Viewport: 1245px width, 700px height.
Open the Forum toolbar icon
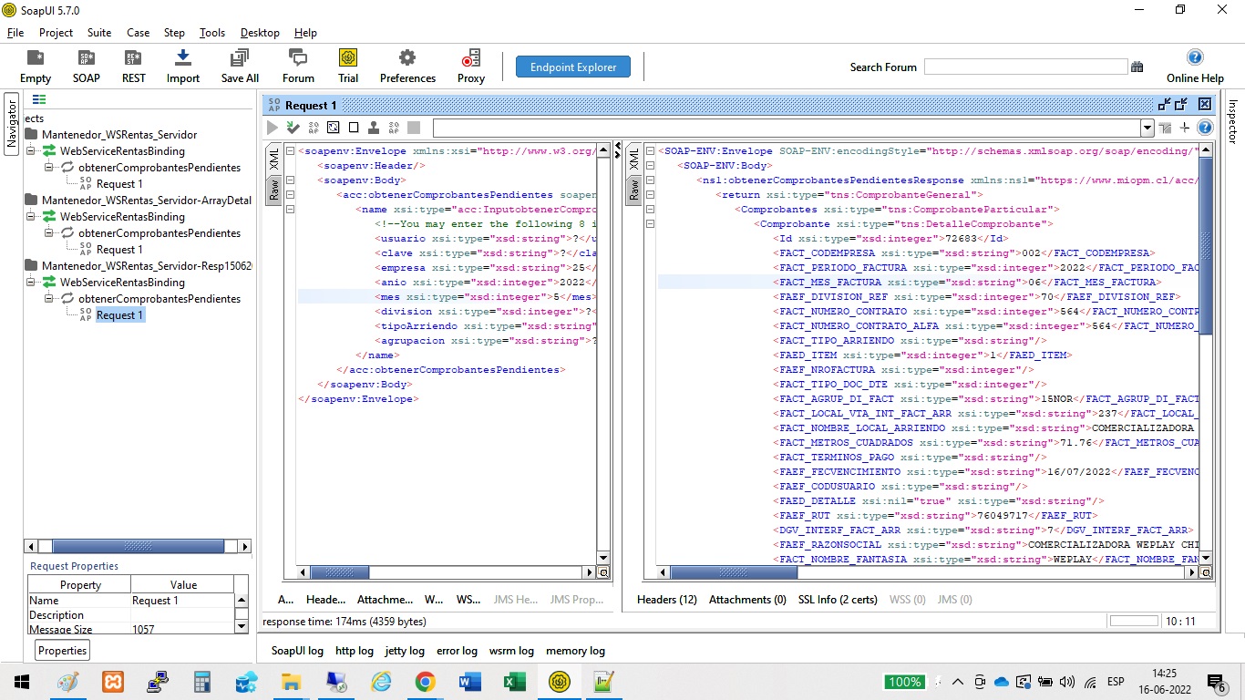298,67
